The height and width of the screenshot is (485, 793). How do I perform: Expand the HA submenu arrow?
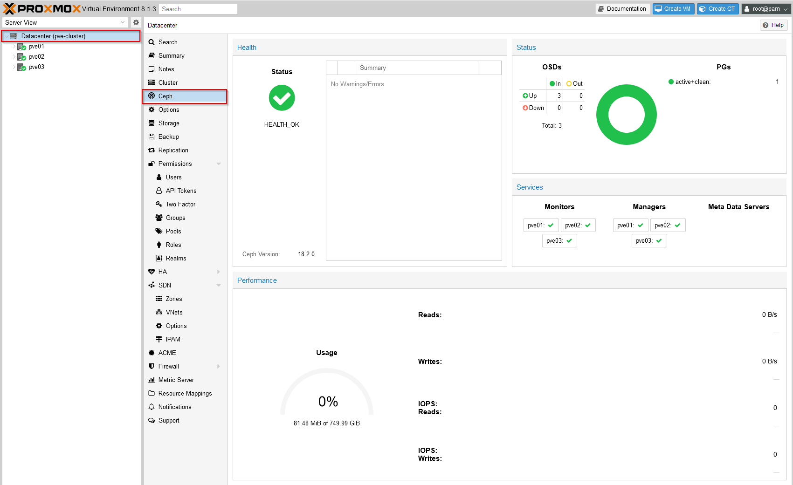(x=219, y=272)
